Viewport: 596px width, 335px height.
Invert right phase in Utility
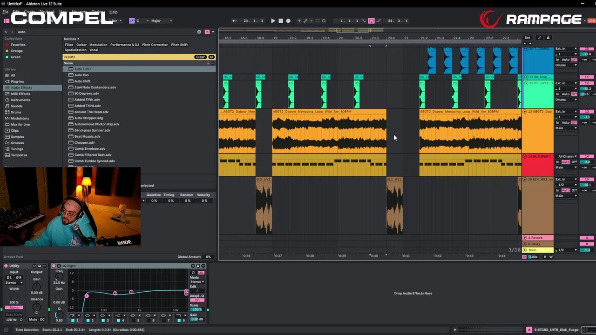(18, 277)
